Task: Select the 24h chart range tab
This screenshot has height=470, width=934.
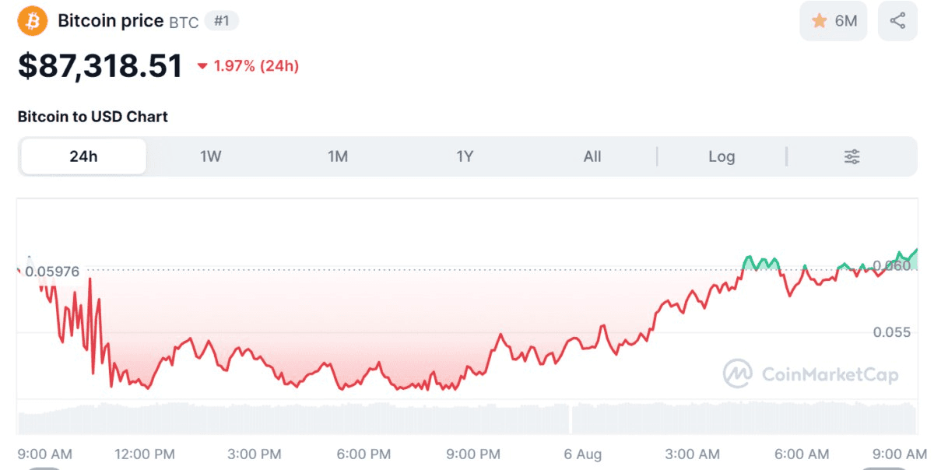Action: point(83,156)
